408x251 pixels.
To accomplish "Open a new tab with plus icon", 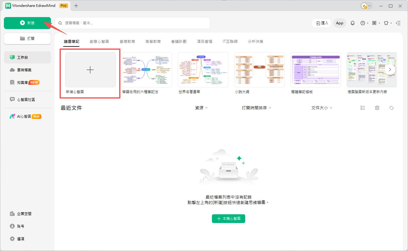I will [x=76, y=6].
